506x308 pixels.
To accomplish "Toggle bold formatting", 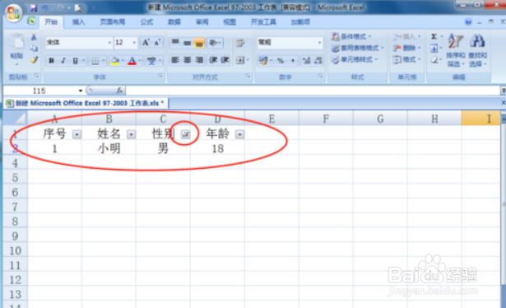I will pyautogui.click(x=51, y=60).
